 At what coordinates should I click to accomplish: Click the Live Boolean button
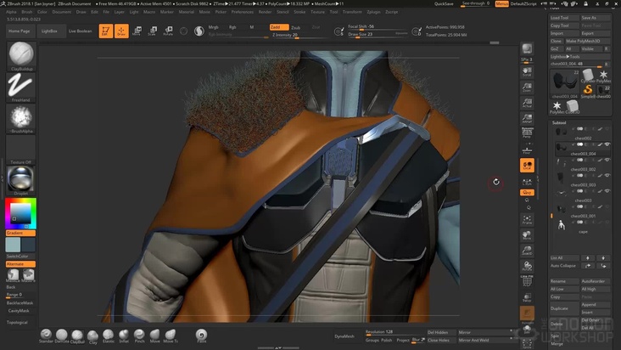[x=80, y=31]
